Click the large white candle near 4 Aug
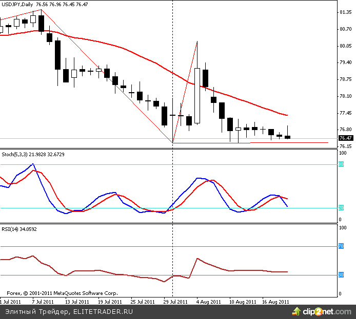Screen dimensions: 356x319 tap(196, 96)
